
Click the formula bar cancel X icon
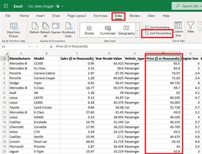[37, 46]
